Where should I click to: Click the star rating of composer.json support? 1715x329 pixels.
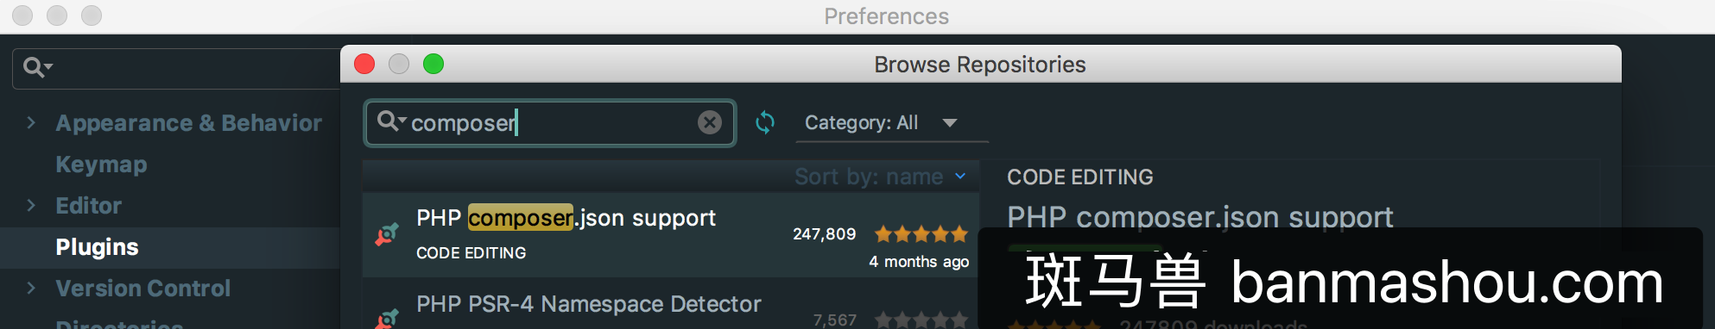[921, 233]
